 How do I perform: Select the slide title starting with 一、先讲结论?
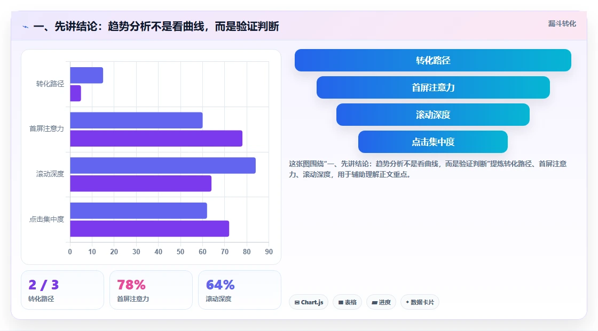pyautogui.click(x=156, y=26)
